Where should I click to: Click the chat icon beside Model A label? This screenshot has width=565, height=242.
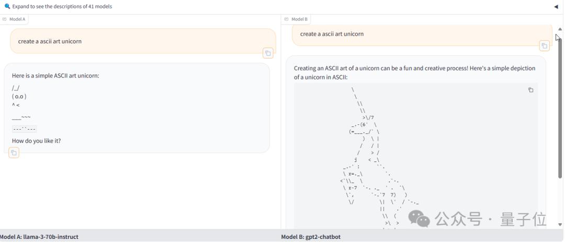pyautogui.click(x=5, y=19)
